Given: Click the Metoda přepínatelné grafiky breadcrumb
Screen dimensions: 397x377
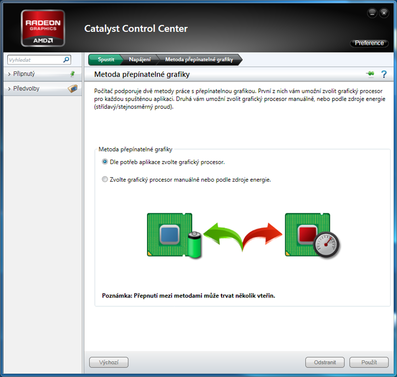Looking at the screenshot, I should pos(198,59).
